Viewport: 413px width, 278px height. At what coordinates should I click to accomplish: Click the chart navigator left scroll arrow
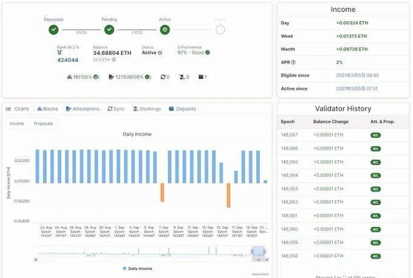pos(36,260)
